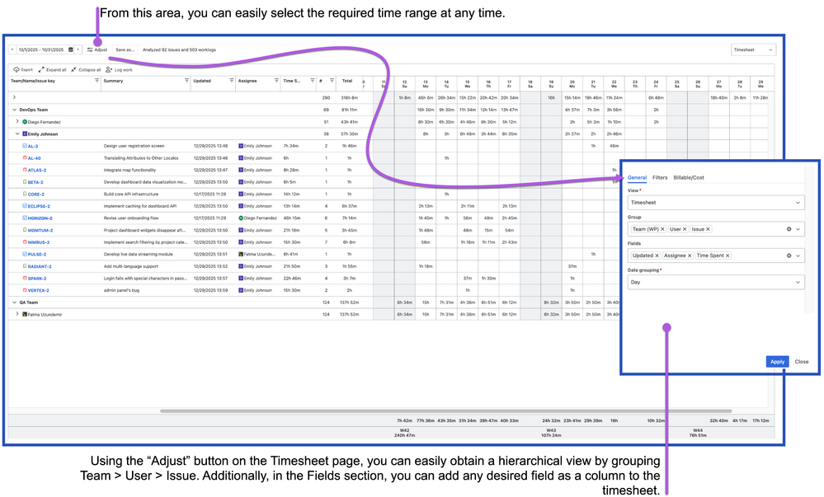The height and width of the screenshot is (497, 824).
Task: Open issue link ATLAS-2
Action: click(37, 171)
